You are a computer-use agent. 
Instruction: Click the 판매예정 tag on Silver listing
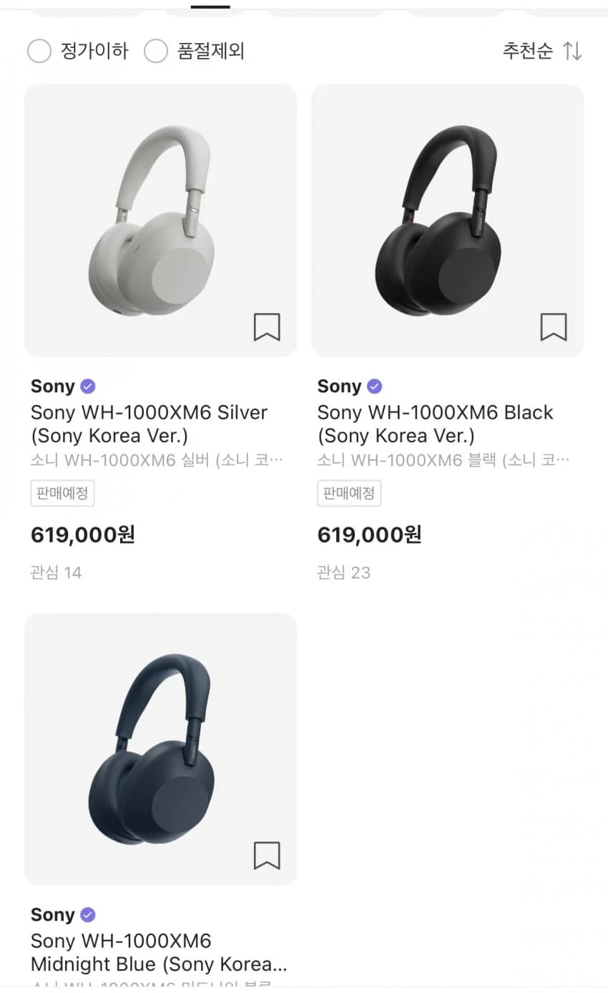pos(63,493)
